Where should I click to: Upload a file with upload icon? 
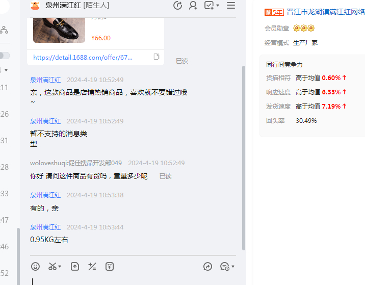pyautogui.click(x=75, y=266)
